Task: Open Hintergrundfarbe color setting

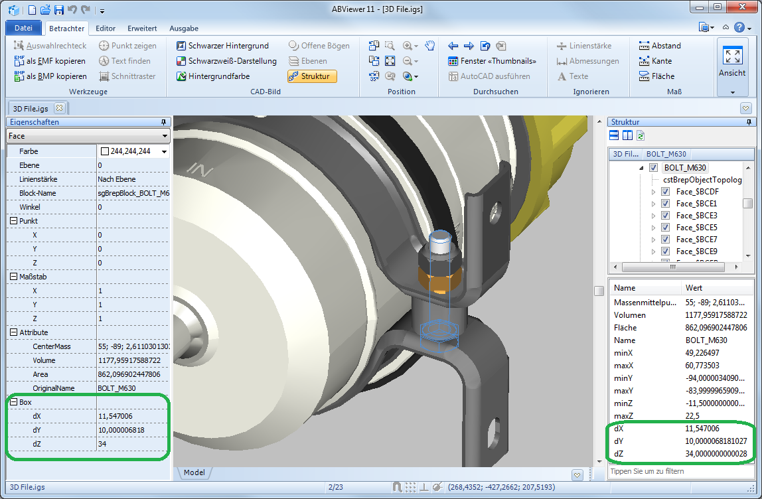Action: tap(181, 76)
